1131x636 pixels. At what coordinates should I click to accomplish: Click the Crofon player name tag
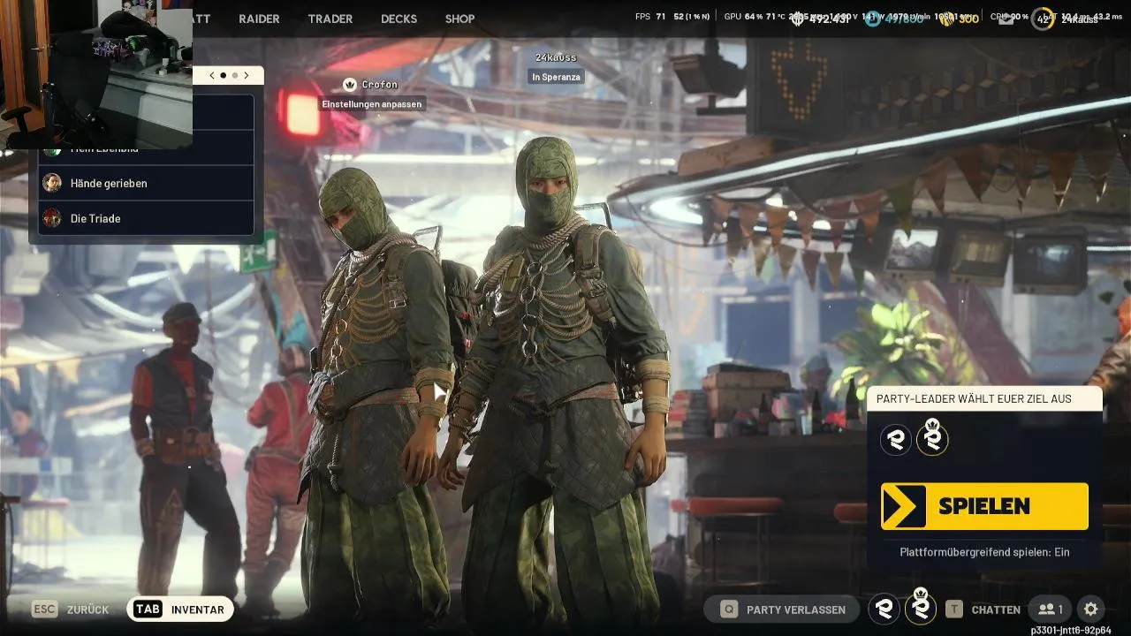pos(379,85)
